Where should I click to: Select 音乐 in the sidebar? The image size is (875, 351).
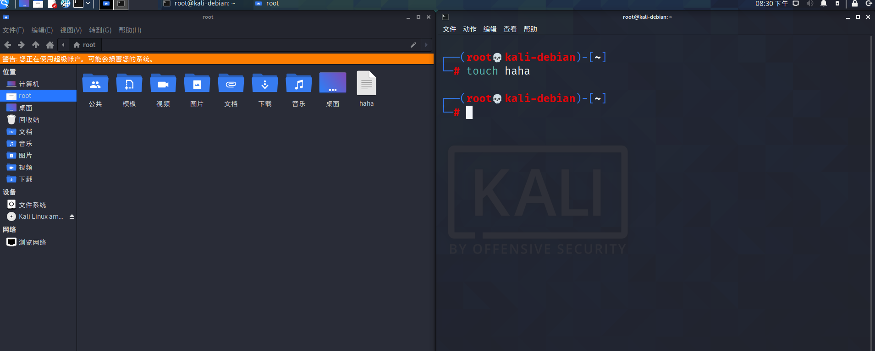(38, 144)
